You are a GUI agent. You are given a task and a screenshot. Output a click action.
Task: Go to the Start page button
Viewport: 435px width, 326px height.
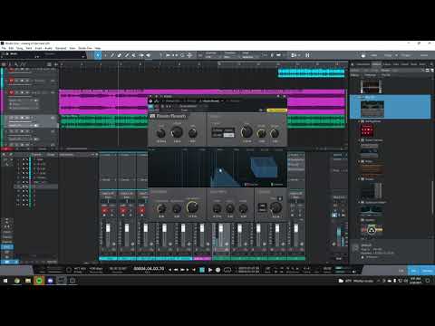[x=373, y=55]
